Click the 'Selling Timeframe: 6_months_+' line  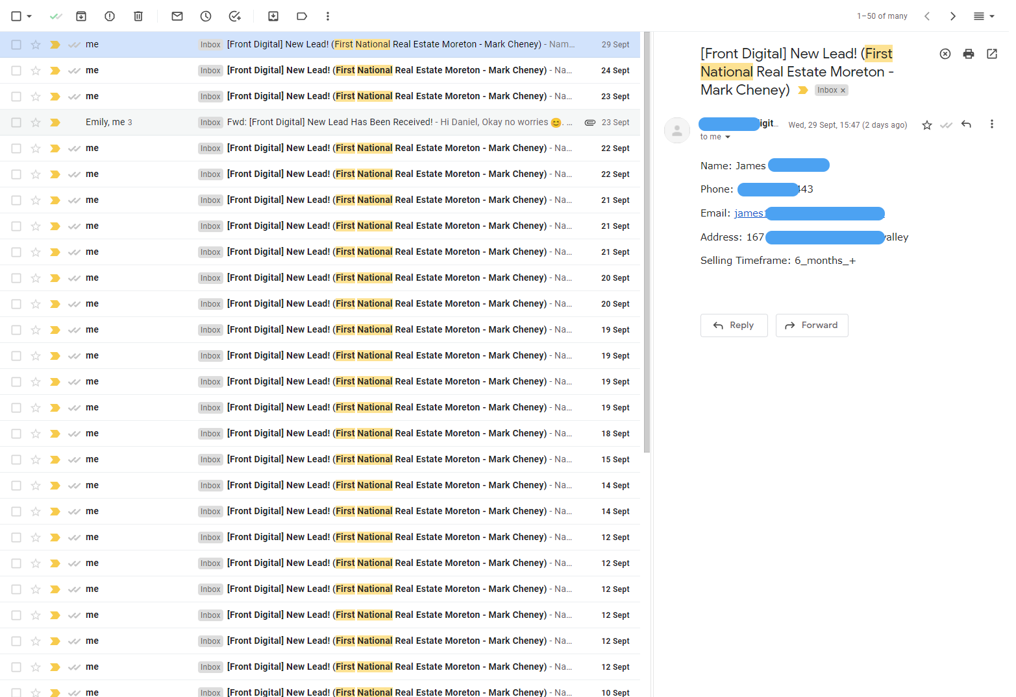(778, 261)
